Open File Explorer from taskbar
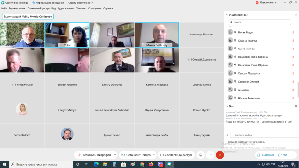This screenshot has height=168, width=299. click(x=105, y=164)
